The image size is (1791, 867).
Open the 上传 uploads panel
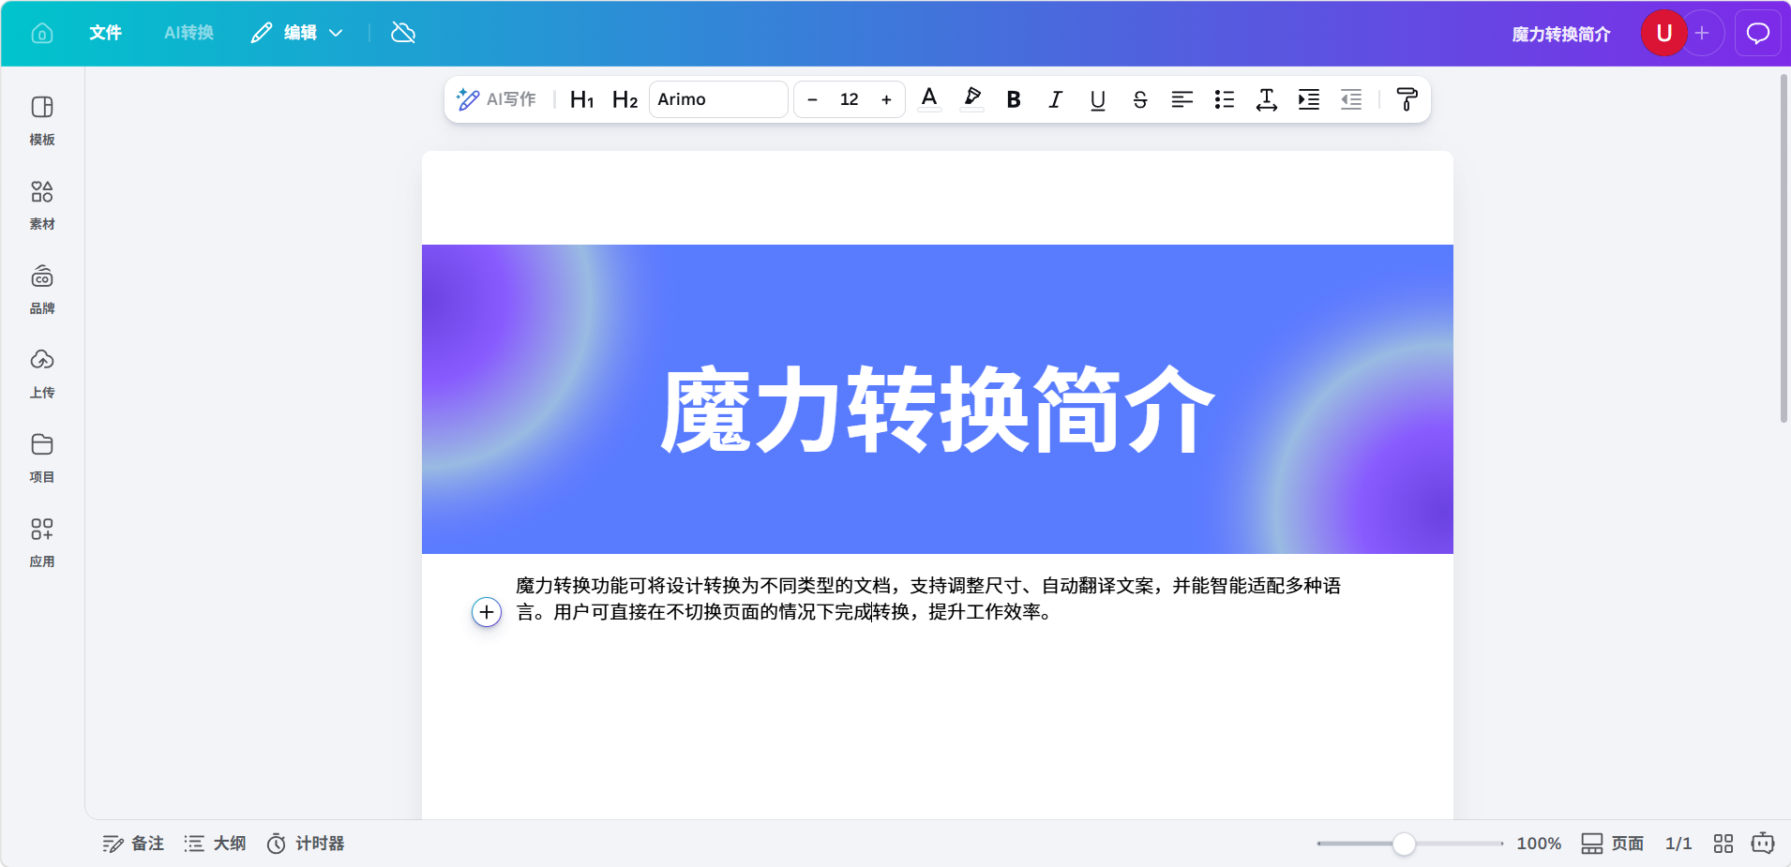(x=42, y=374)
